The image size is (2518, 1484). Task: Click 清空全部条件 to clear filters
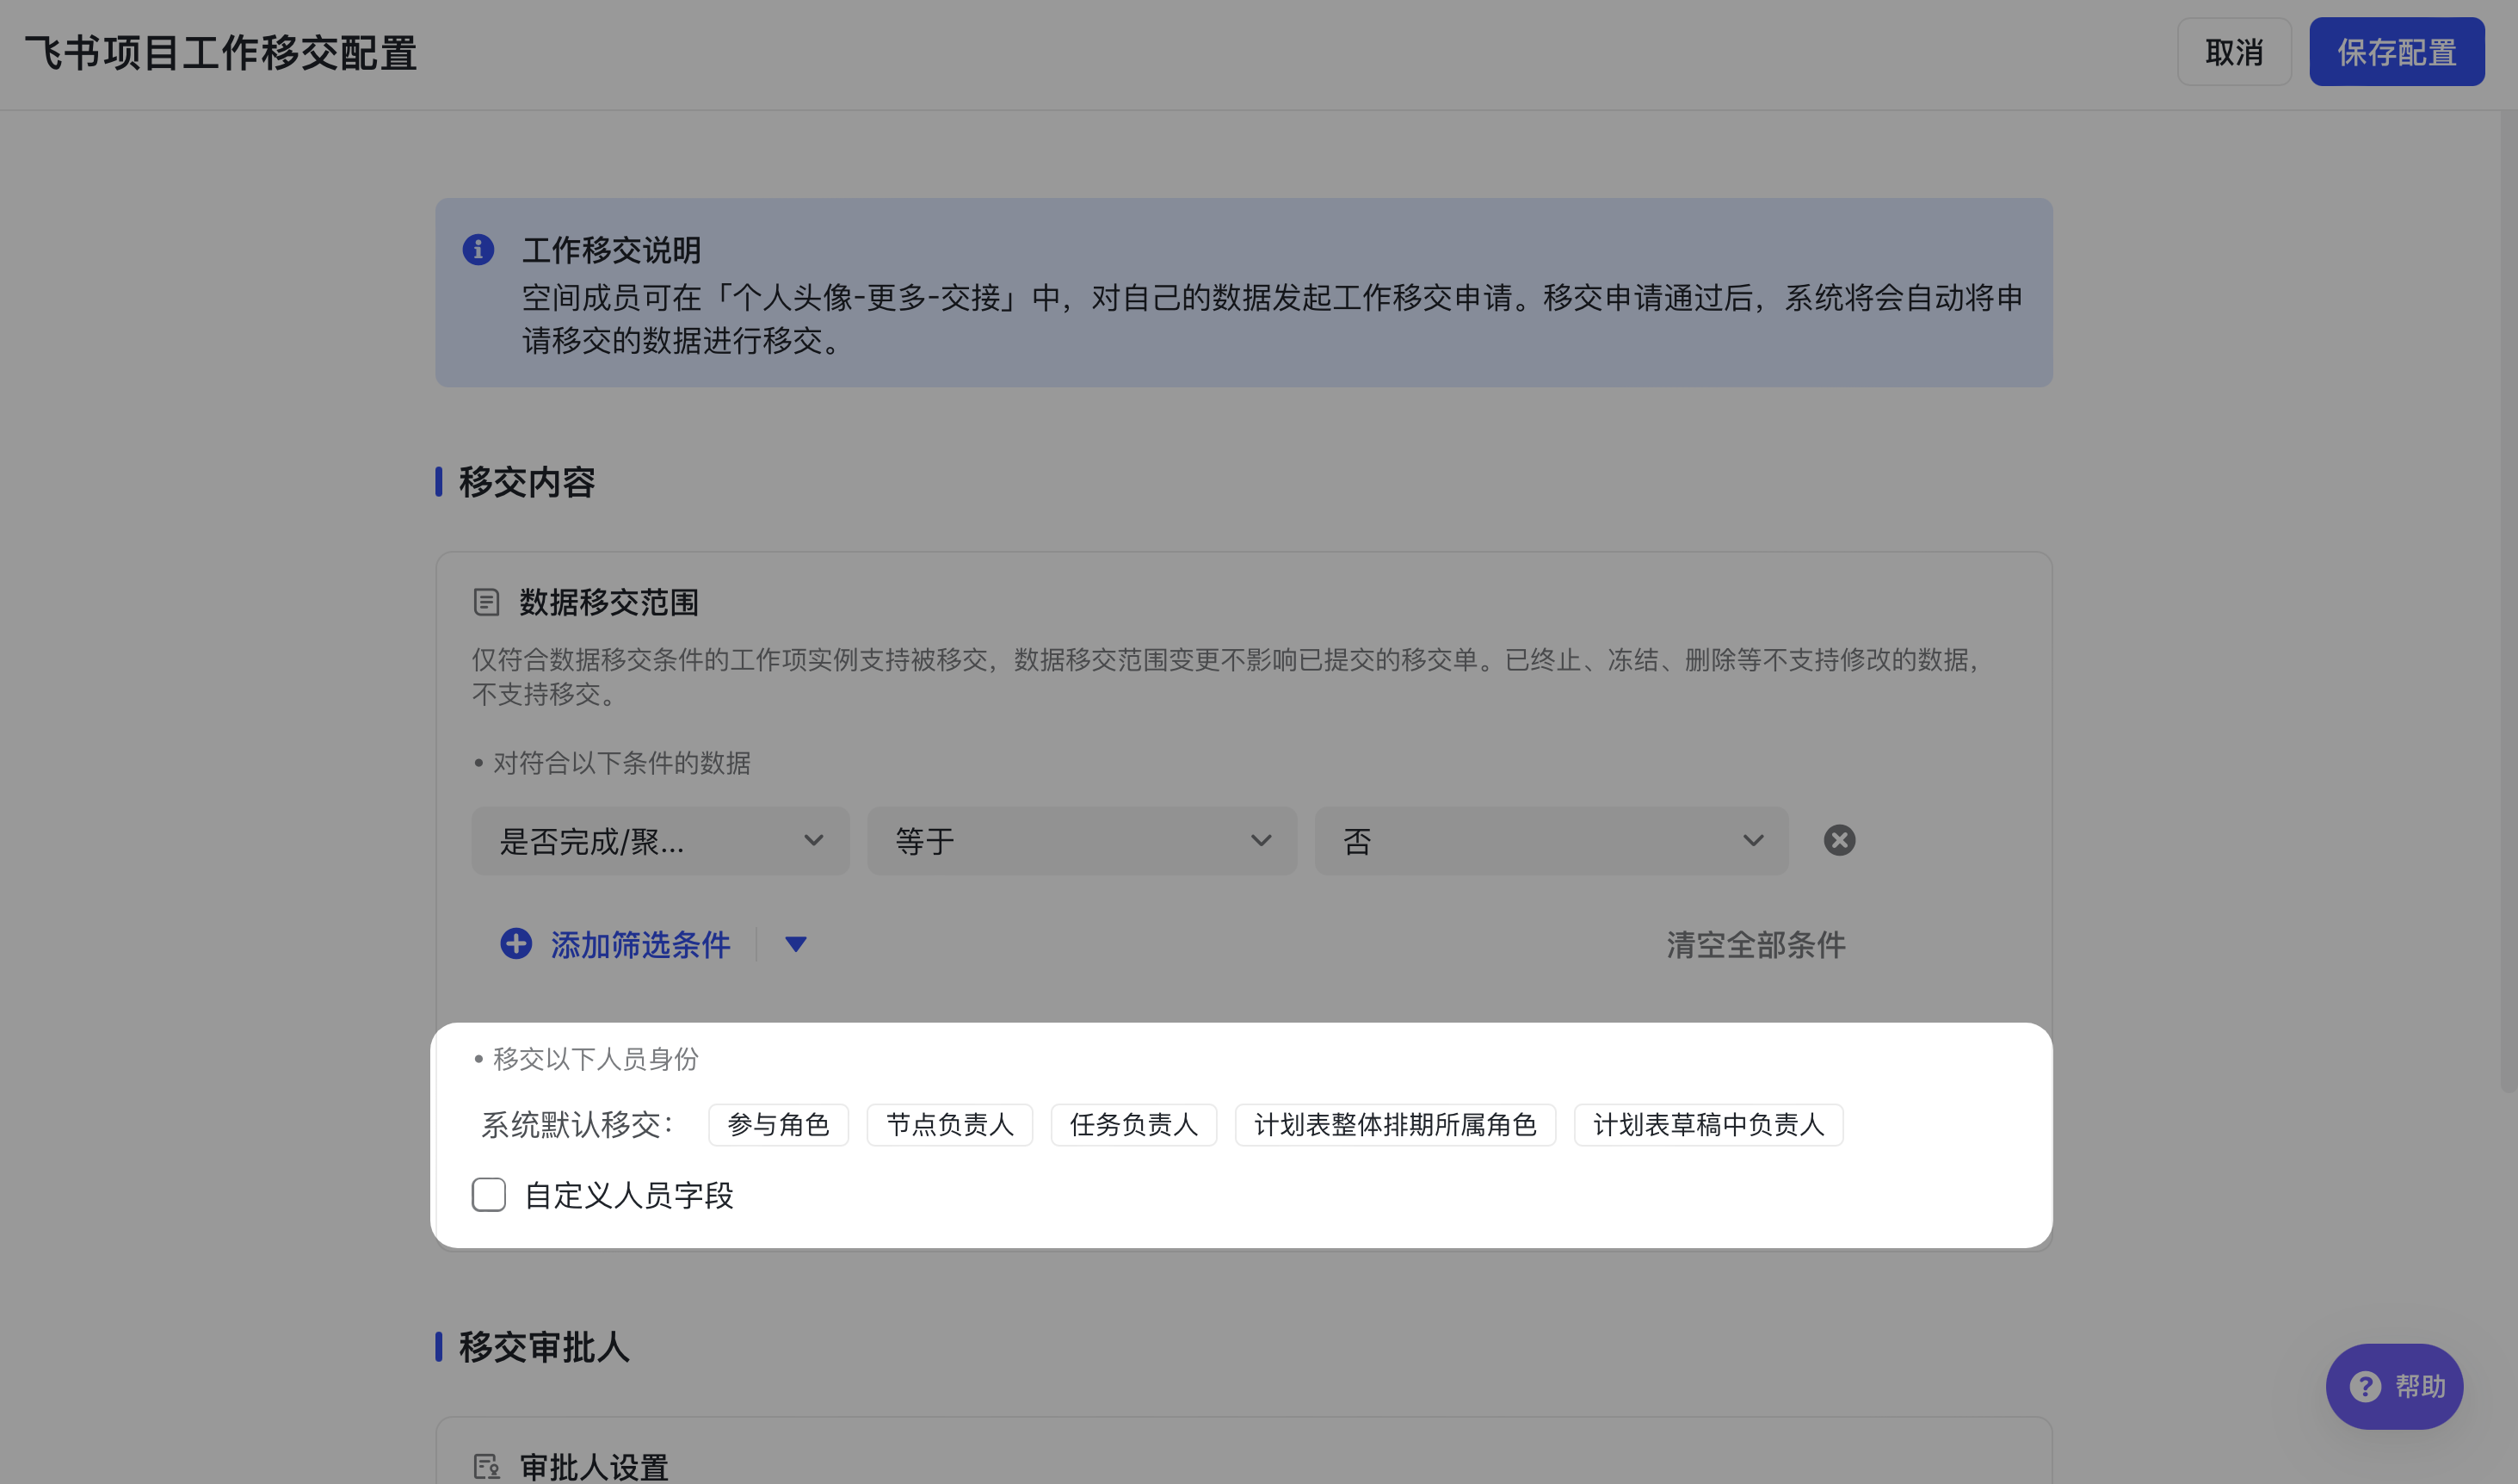[1756, 944]
